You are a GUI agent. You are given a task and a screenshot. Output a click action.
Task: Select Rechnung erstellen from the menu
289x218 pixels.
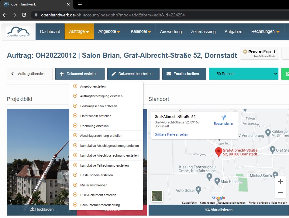pos(94,126)
